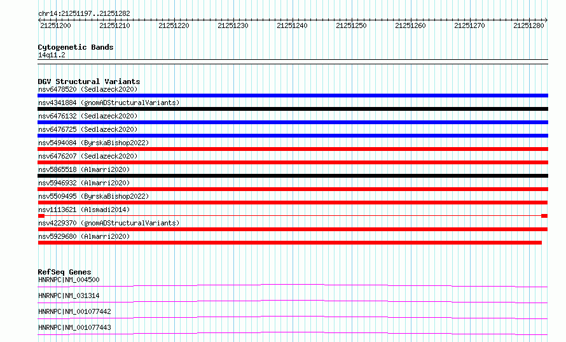The height and width of the screenshot is (342, 566).
Task: Open HNRNPC|NM_031314 transcript label
Action: click(69, 296)
